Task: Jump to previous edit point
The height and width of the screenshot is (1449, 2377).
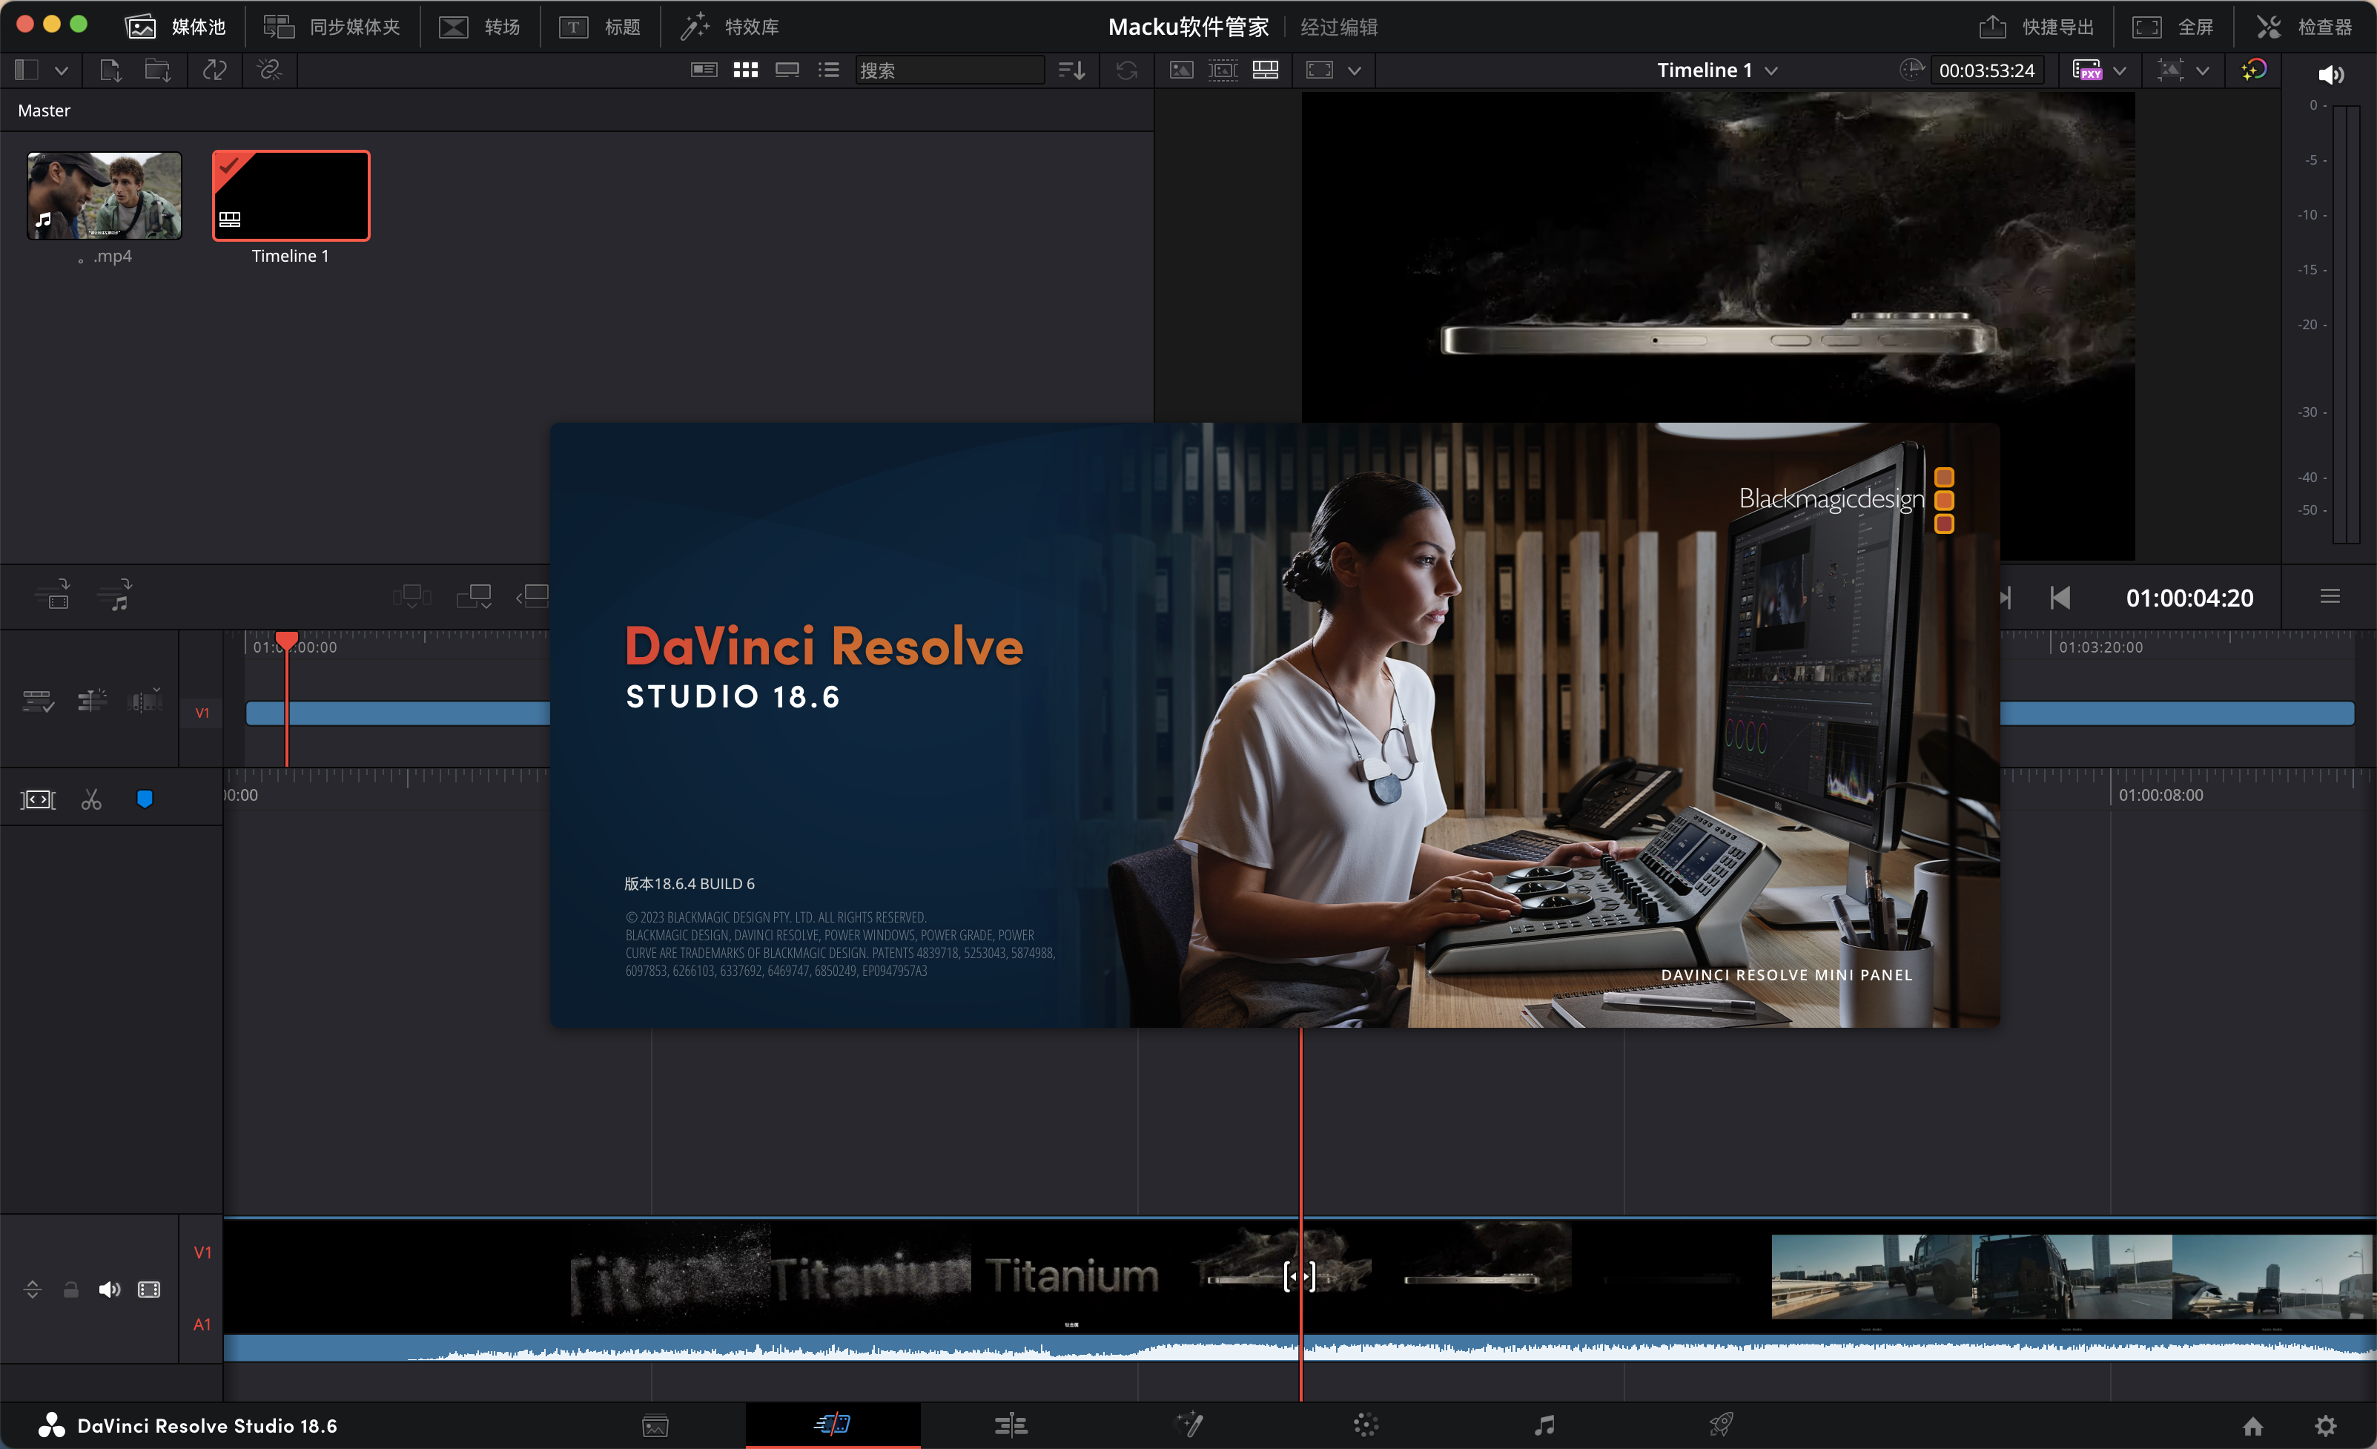Action: point(2059,598)
